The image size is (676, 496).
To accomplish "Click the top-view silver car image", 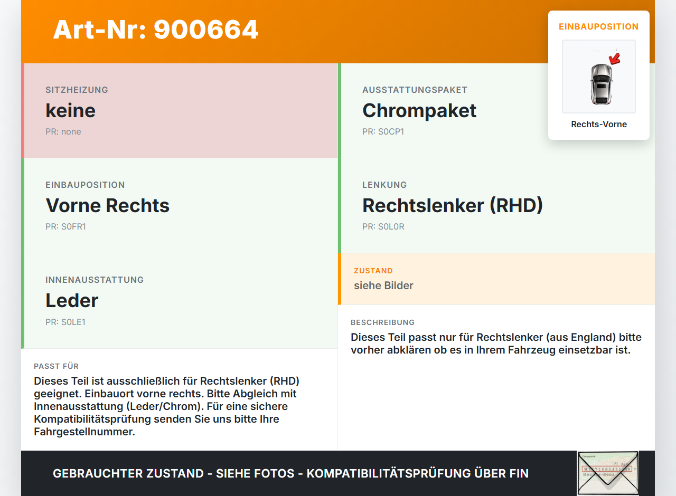I will (600, 84).
